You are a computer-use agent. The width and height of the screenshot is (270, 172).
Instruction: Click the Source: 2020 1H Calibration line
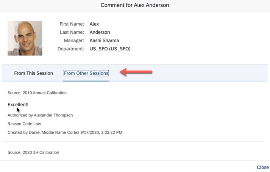click(x=33, y=152)
